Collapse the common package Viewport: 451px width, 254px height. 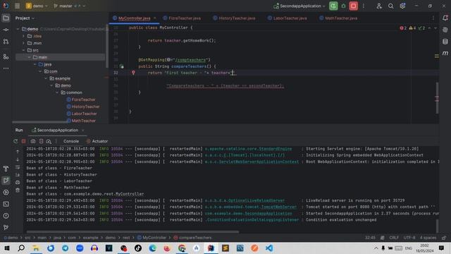[57, 92]
